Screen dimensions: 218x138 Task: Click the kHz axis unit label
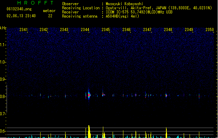point(3,28)
